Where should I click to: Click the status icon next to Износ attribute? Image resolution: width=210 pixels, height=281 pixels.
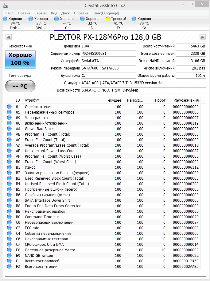pyautogui.click(x=9, y=167)
